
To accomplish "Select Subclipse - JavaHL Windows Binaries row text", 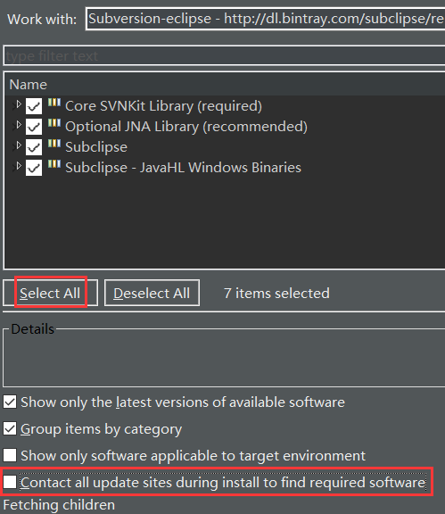I will point(183,168).
